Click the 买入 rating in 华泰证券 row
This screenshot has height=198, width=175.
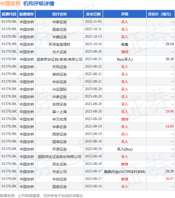click(x=125, y=127)
